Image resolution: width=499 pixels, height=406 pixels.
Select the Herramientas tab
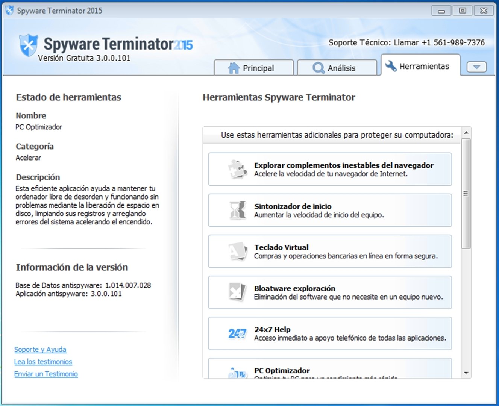[x=420, y=65]
